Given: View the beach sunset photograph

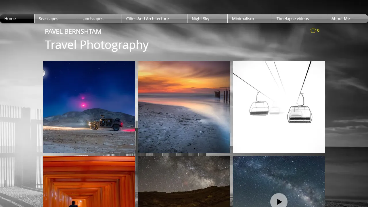Looking at the screenshot, I should pyautogui.click(x=184, y=106).
